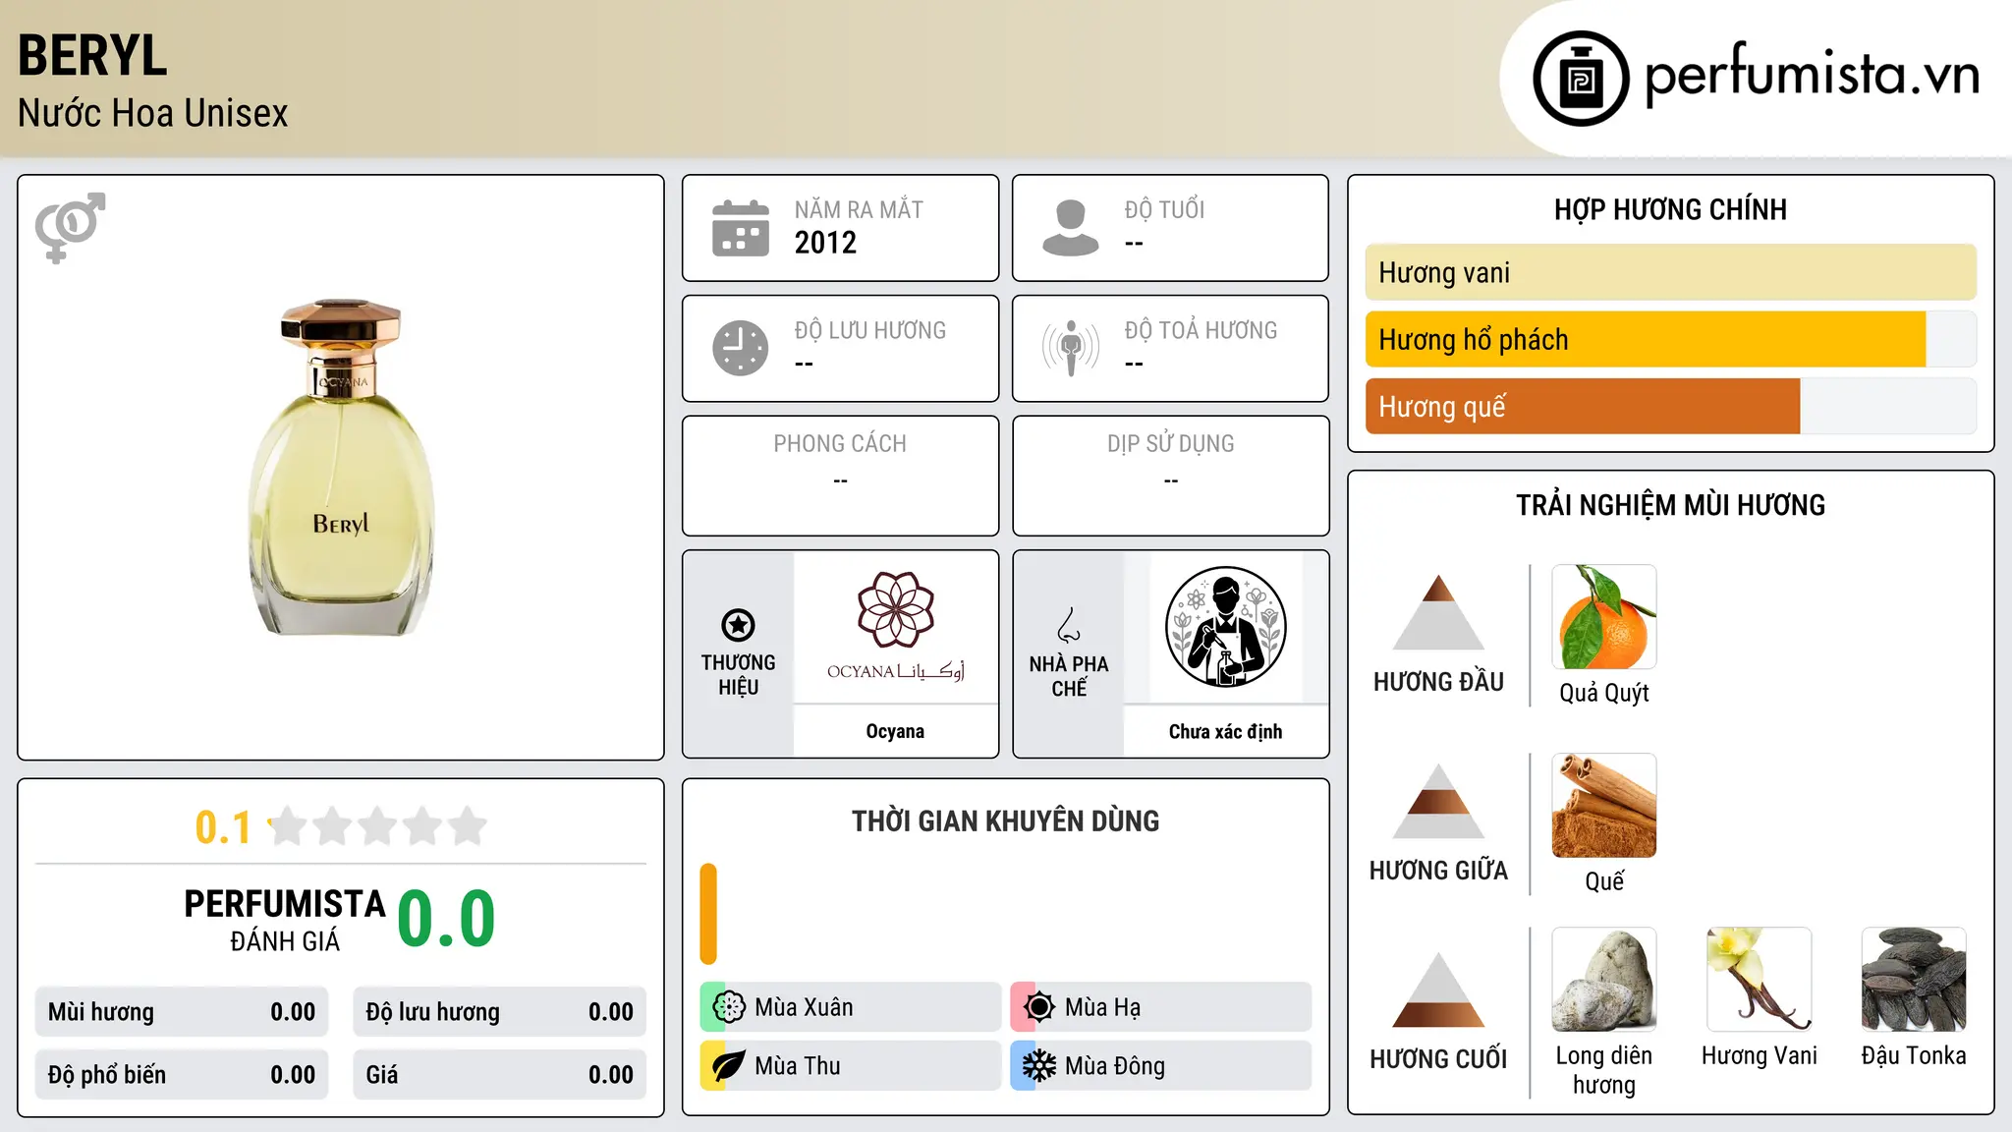Viewport: 2012px width, 1132px height.
Task: Click the PERFUMISTA ĐÁNH GIÁ label
Action: pyautogui.click(x=285, y=920)
